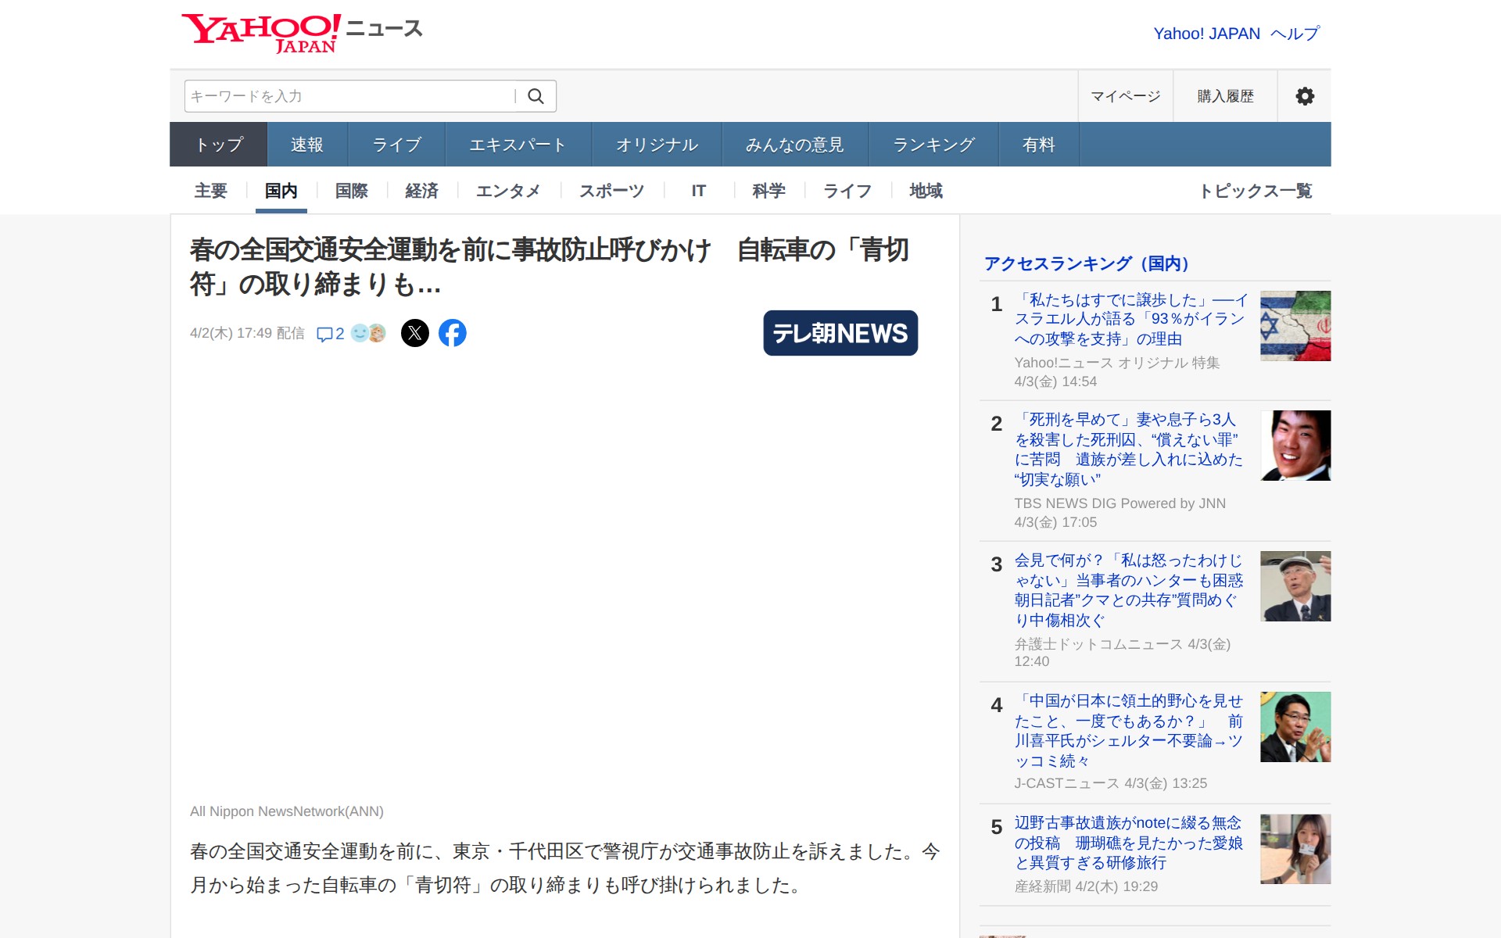The width and height of the screenshot is (1501, 938).
Task: Click inside the keyword search field
Action: pyautogui.click(x=328, y=96)
